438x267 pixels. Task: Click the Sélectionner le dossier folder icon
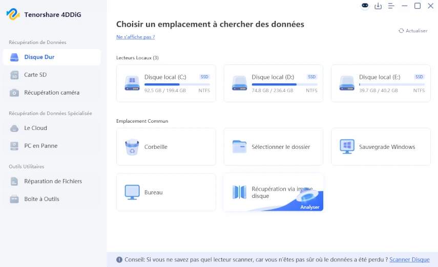tap(239, 146)
